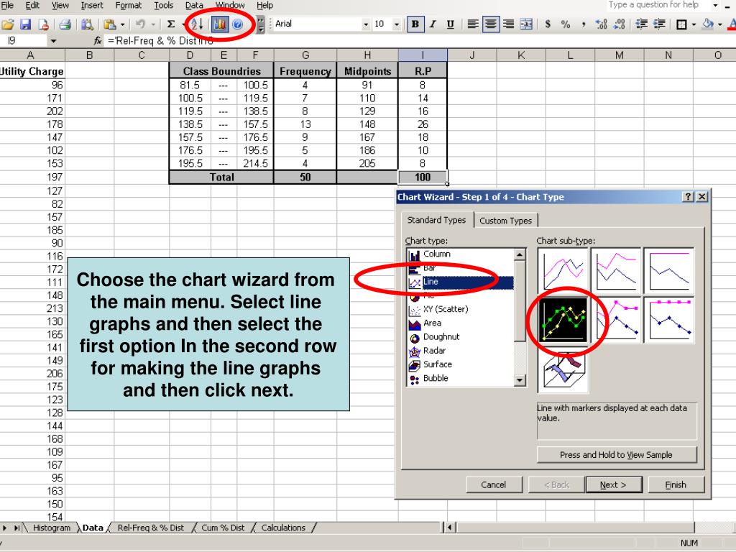Open Print Preview icon

pyautogui.click(x=87, y=24)
